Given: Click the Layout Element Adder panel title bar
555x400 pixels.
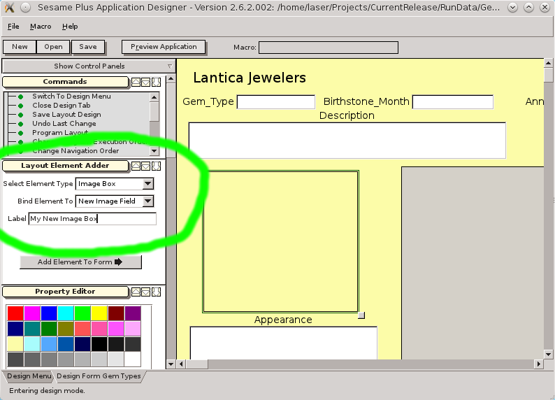Looking at the screenshot, I should pyautogui.click(x=65, y=166).
